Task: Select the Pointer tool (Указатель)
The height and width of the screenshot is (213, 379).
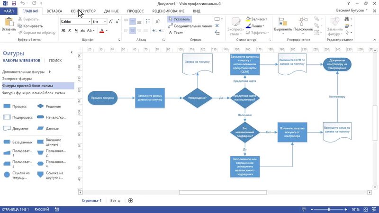Action: tap(179, 19)
